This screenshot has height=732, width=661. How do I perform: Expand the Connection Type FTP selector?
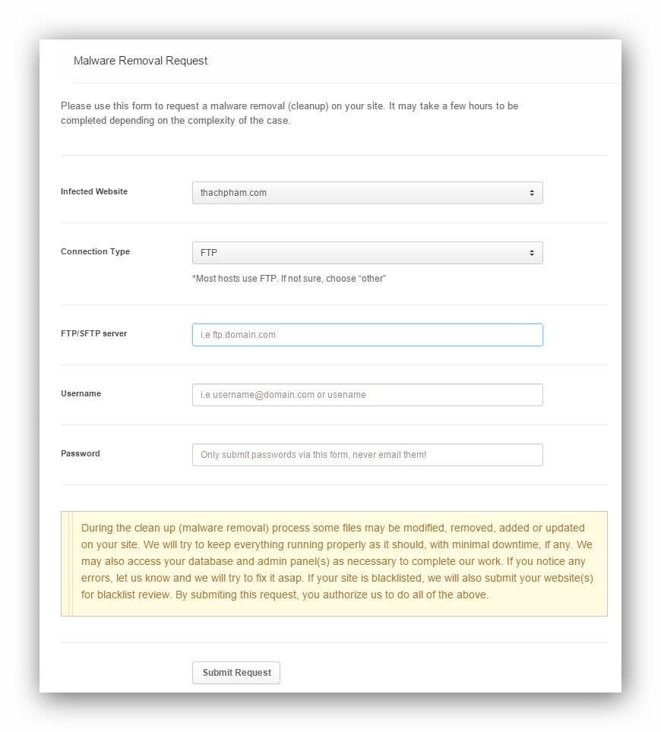click(x=367, y=253)
